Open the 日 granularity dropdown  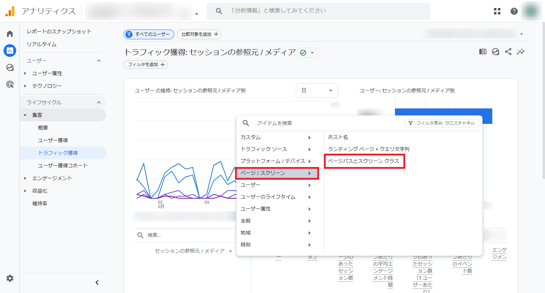pos(317,91)
